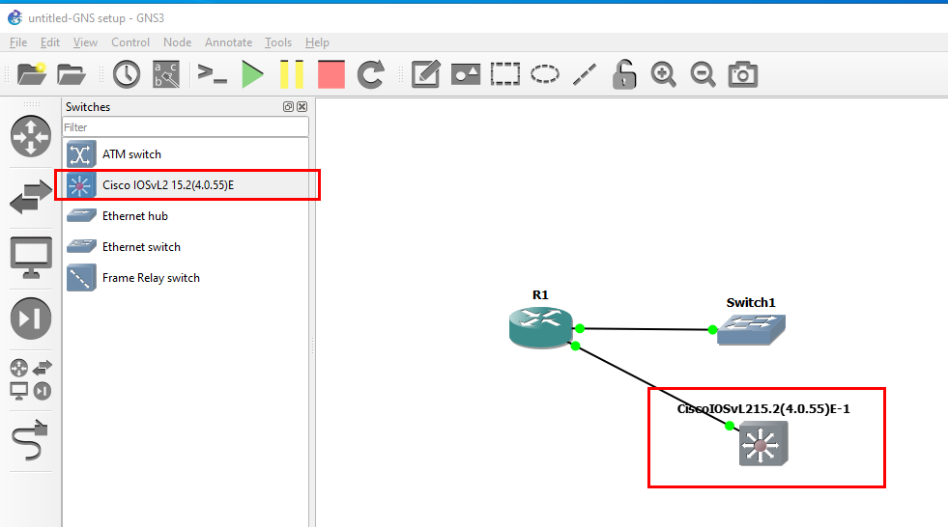The width and height of the screenshot is (948, 527).
Task: Open the Tools menu
Action: coord(278,42)
